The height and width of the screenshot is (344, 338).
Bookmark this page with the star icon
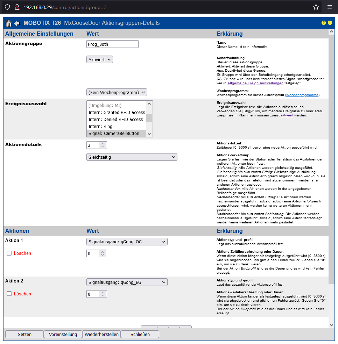316,7
